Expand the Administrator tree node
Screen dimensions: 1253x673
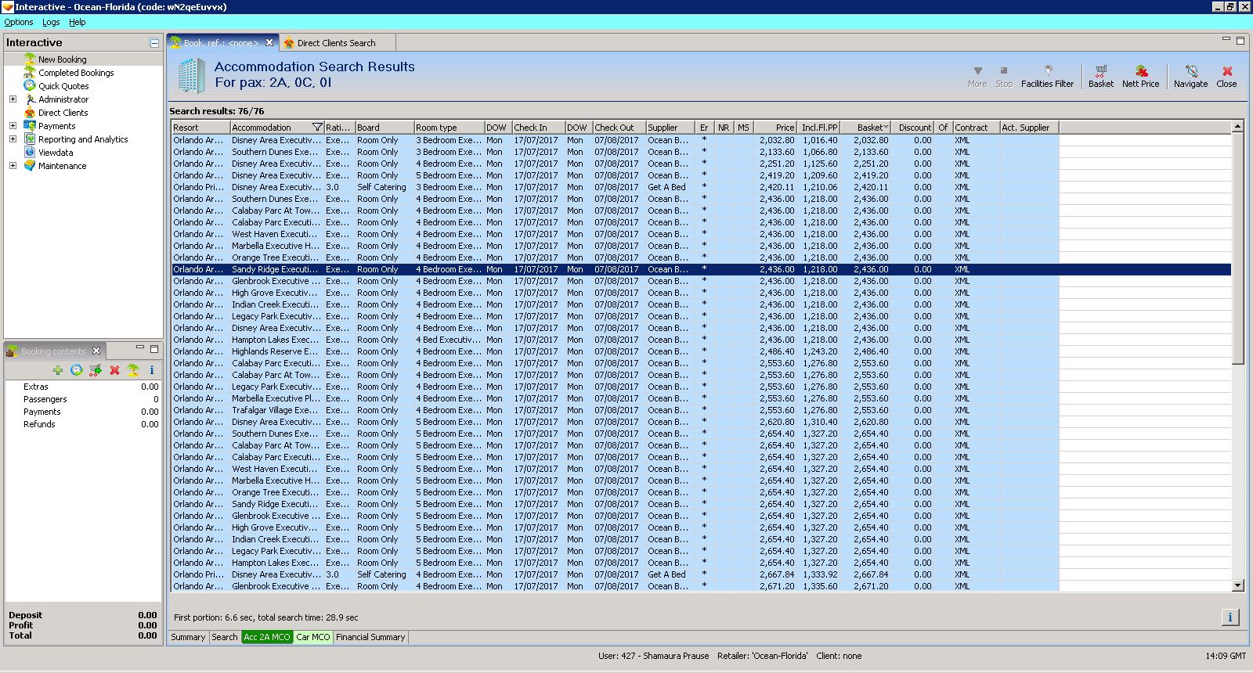click(13, 99)
